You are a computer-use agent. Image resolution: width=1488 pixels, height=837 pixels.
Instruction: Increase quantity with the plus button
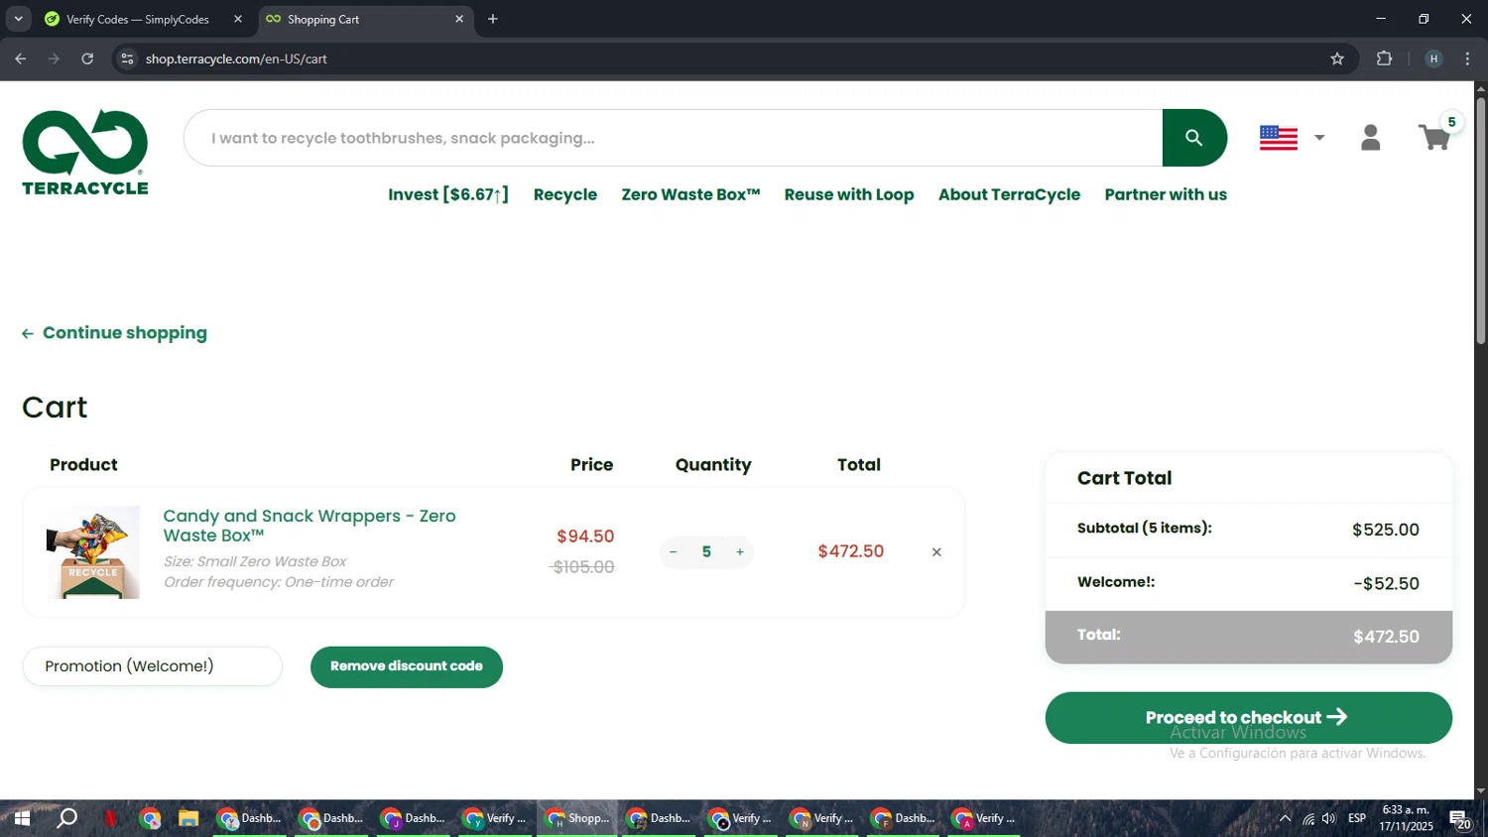[740, 552]
